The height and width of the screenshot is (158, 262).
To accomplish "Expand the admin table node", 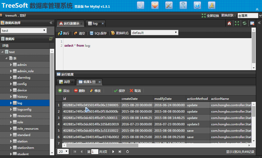I will click(x=11, y=65).
